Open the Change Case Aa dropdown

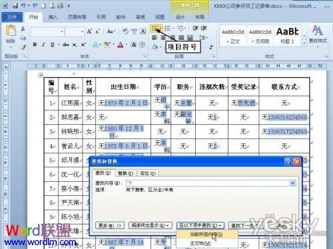[111, 31]
